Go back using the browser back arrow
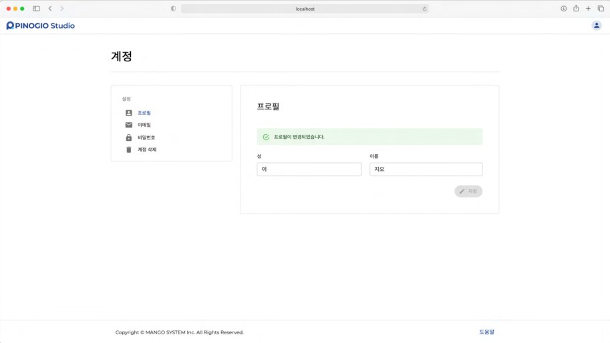This screenshot has width=610, height=343. (x=50, y=9)
